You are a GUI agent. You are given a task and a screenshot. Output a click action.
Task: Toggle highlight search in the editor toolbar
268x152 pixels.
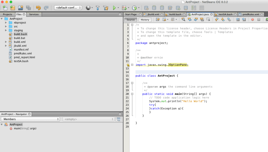(x=202, y=20)
